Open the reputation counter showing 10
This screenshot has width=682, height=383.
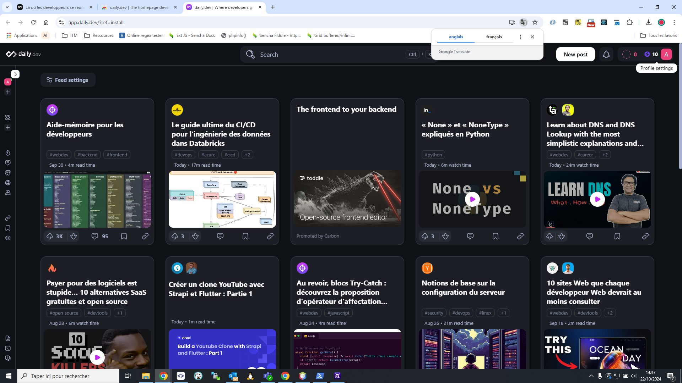tap(651, 54)
